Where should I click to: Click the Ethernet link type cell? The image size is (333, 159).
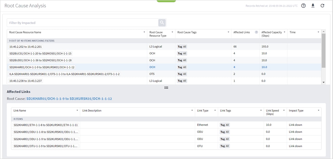click(x=203, y=125)
